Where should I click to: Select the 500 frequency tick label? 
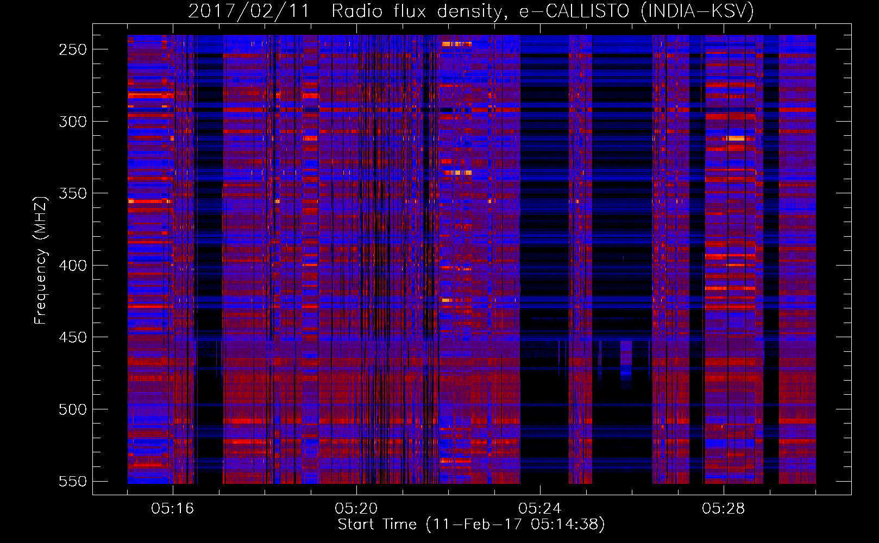coord(73,409)
